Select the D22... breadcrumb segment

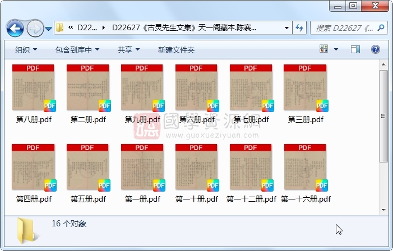87,27
